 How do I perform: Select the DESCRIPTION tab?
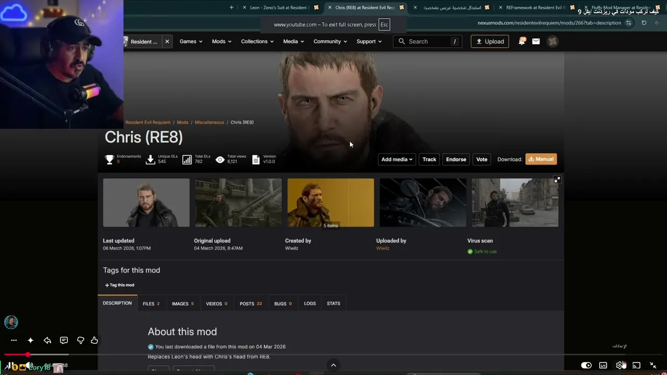[x=117, y=303]
